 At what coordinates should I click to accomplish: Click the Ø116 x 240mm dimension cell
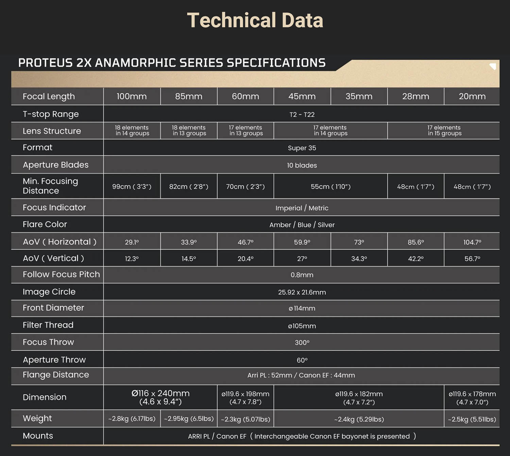click(160, 397)
